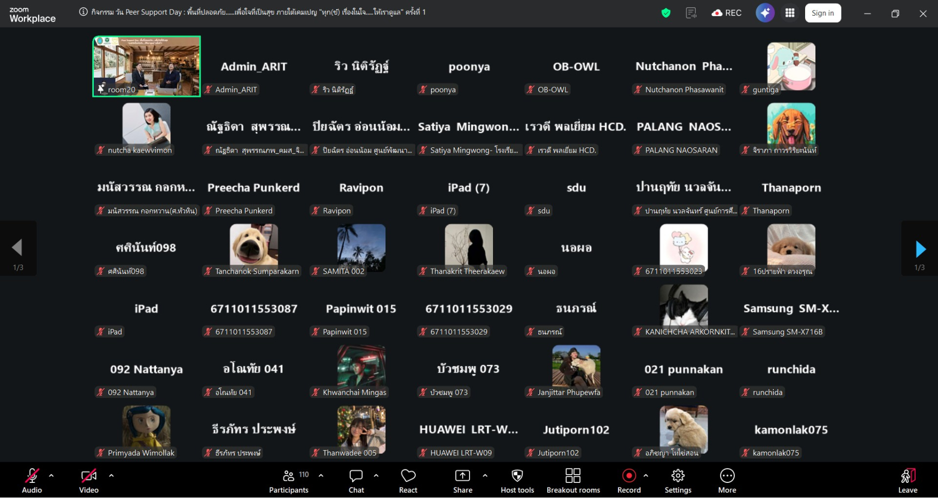Select the room20 video thumbnail
The image size is (938, 498).
point(146,66)
